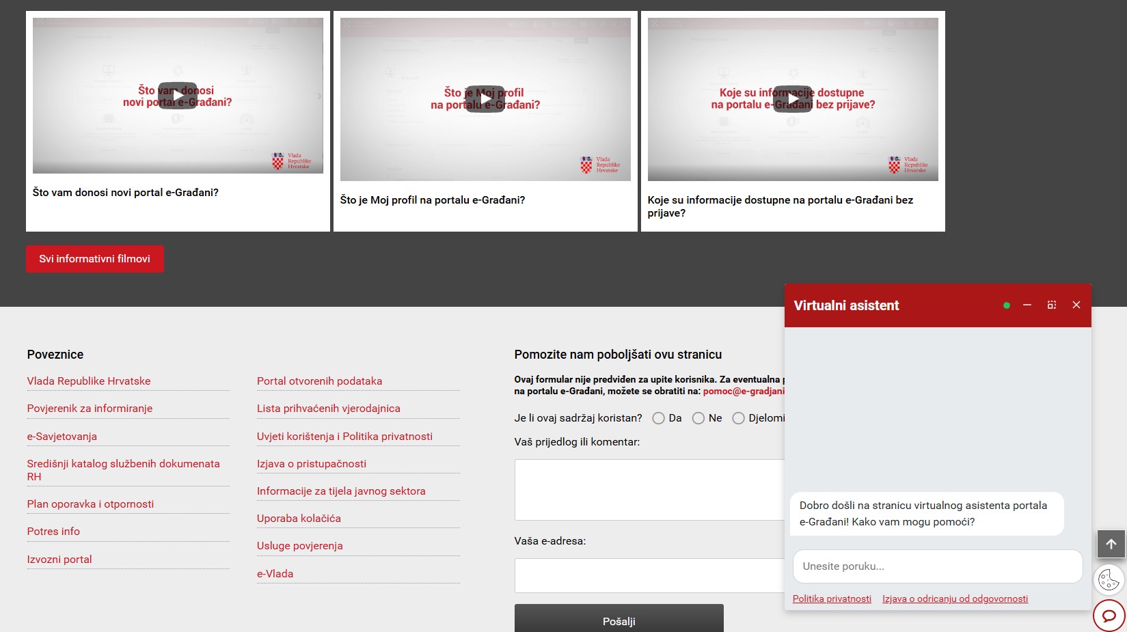
Task: Click the 'Unesite poruku...' chat message field
Action: click(x=938, y=566)
